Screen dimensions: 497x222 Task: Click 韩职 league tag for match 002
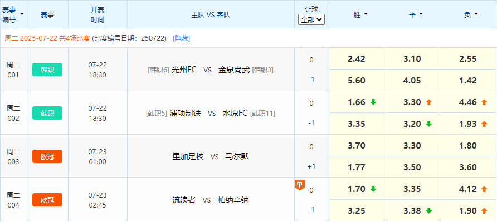47,113
